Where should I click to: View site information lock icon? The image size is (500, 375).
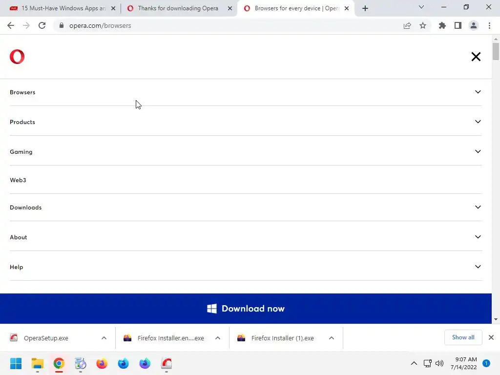pyautogui.click(x=62, y=25)
